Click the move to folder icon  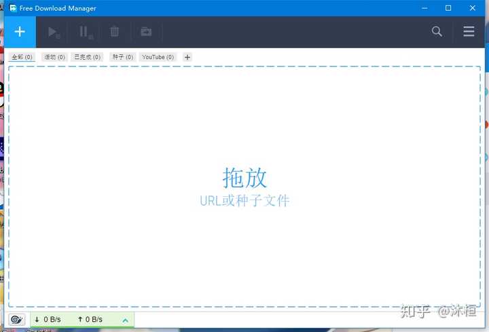tap(145, 32)
